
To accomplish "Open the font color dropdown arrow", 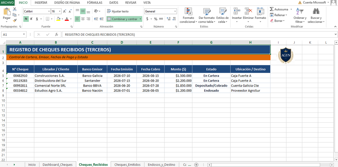I will click(x=70, y=19).
